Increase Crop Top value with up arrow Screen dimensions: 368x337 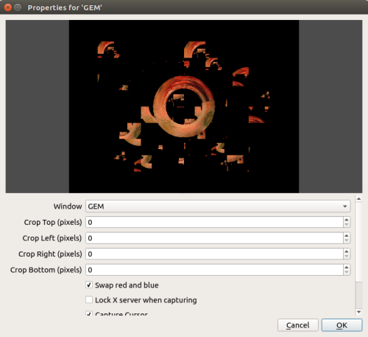click(x=347, y=220)
